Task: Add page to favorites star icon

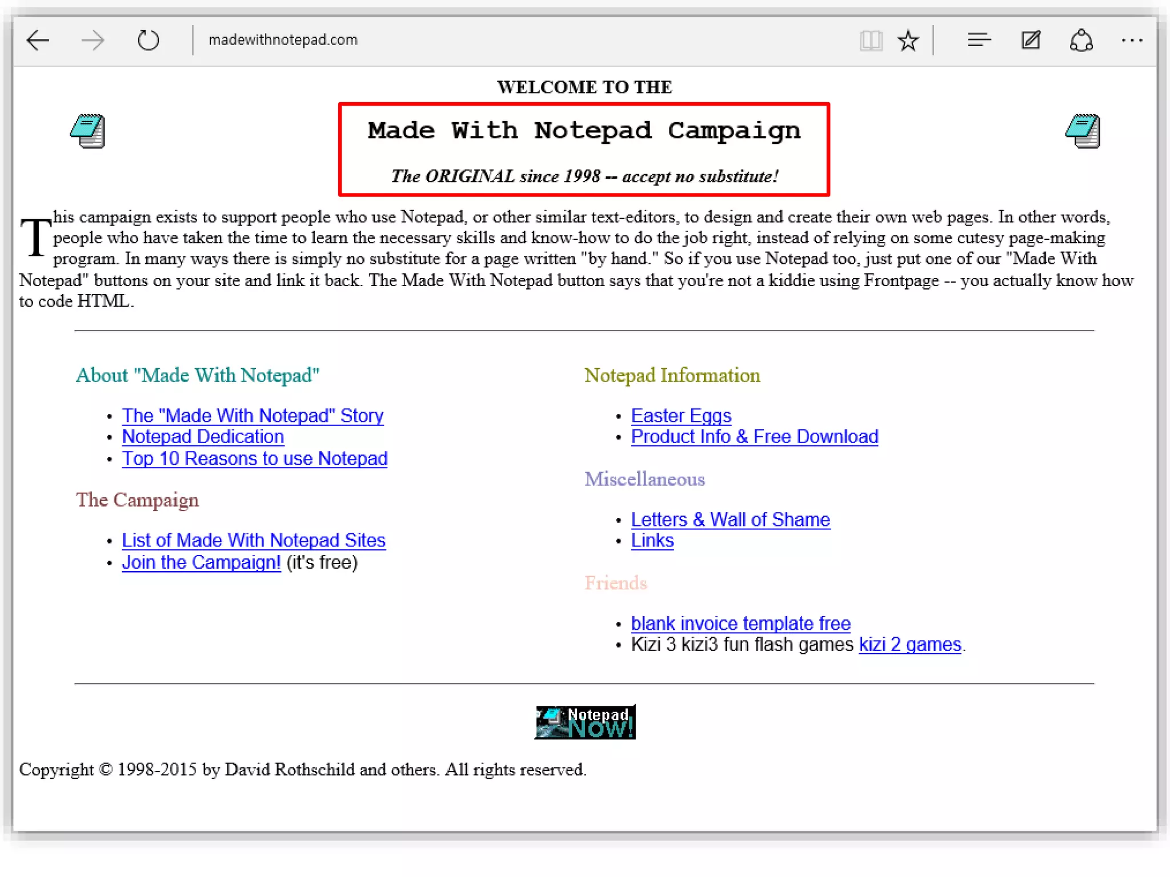Action: tap(908, 41)
